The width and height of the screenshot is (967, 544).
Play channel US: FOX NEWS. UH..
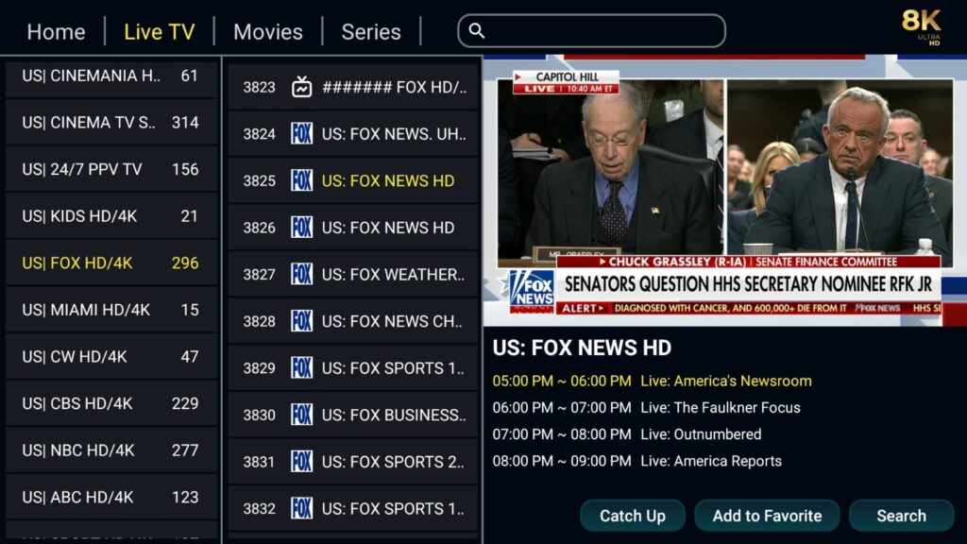click(353, 134)
